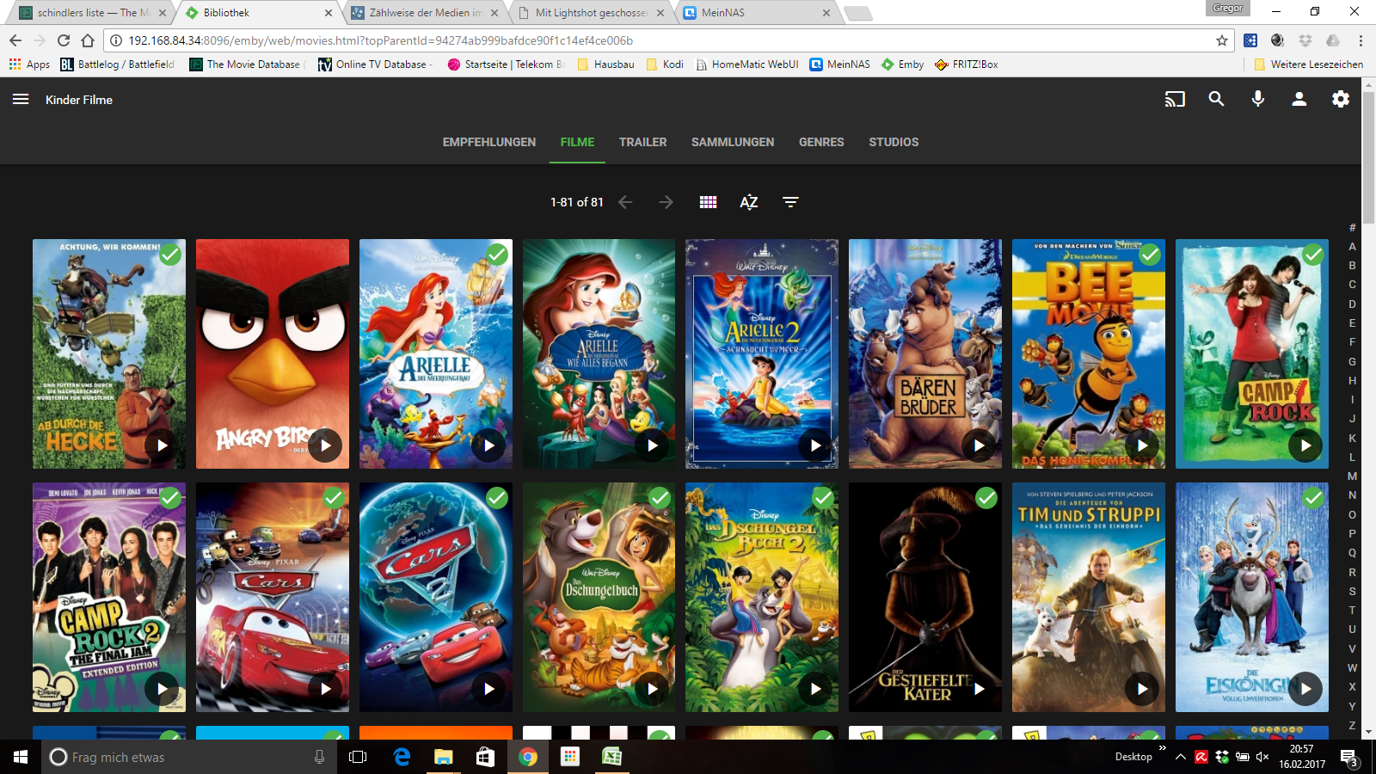Screen dimensions: 1376x774
Task: Toggle watched checkmark on Cars 2
Action: coord(497,498)
